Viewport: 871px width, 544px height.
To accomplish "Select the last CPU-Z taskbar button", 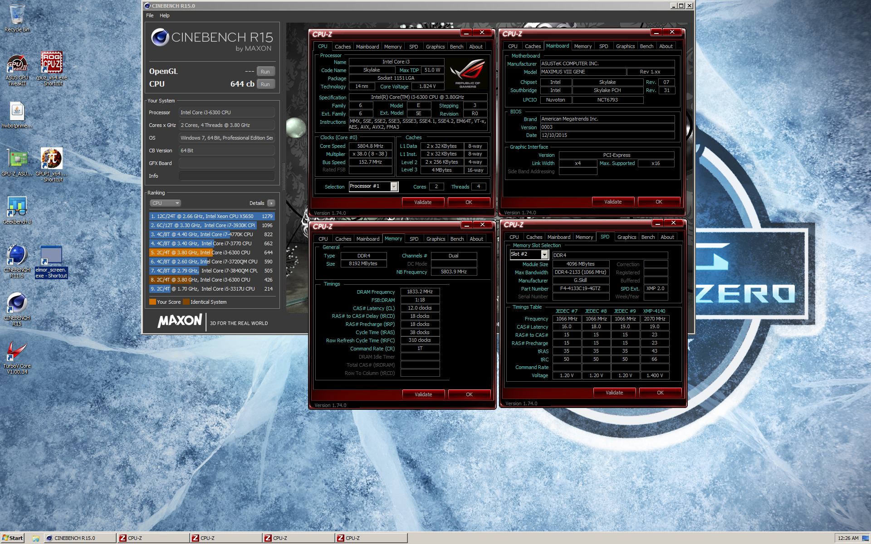I will point(372,538).
